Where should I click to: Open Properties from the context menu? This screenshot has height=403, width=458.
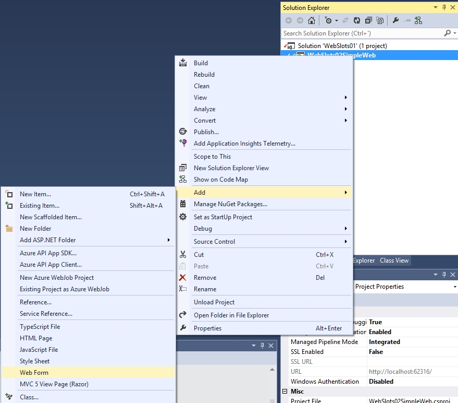[264, 328]
